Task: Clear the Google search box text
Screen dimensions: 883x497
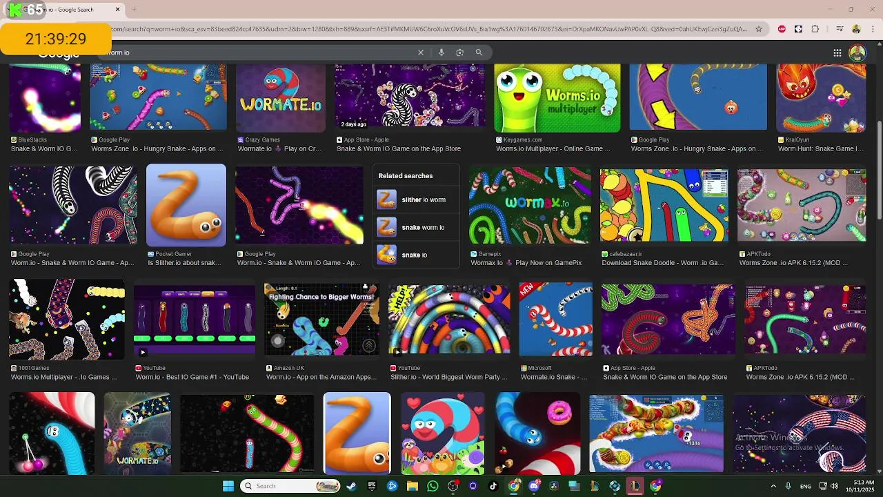Action: pos(421,52)
